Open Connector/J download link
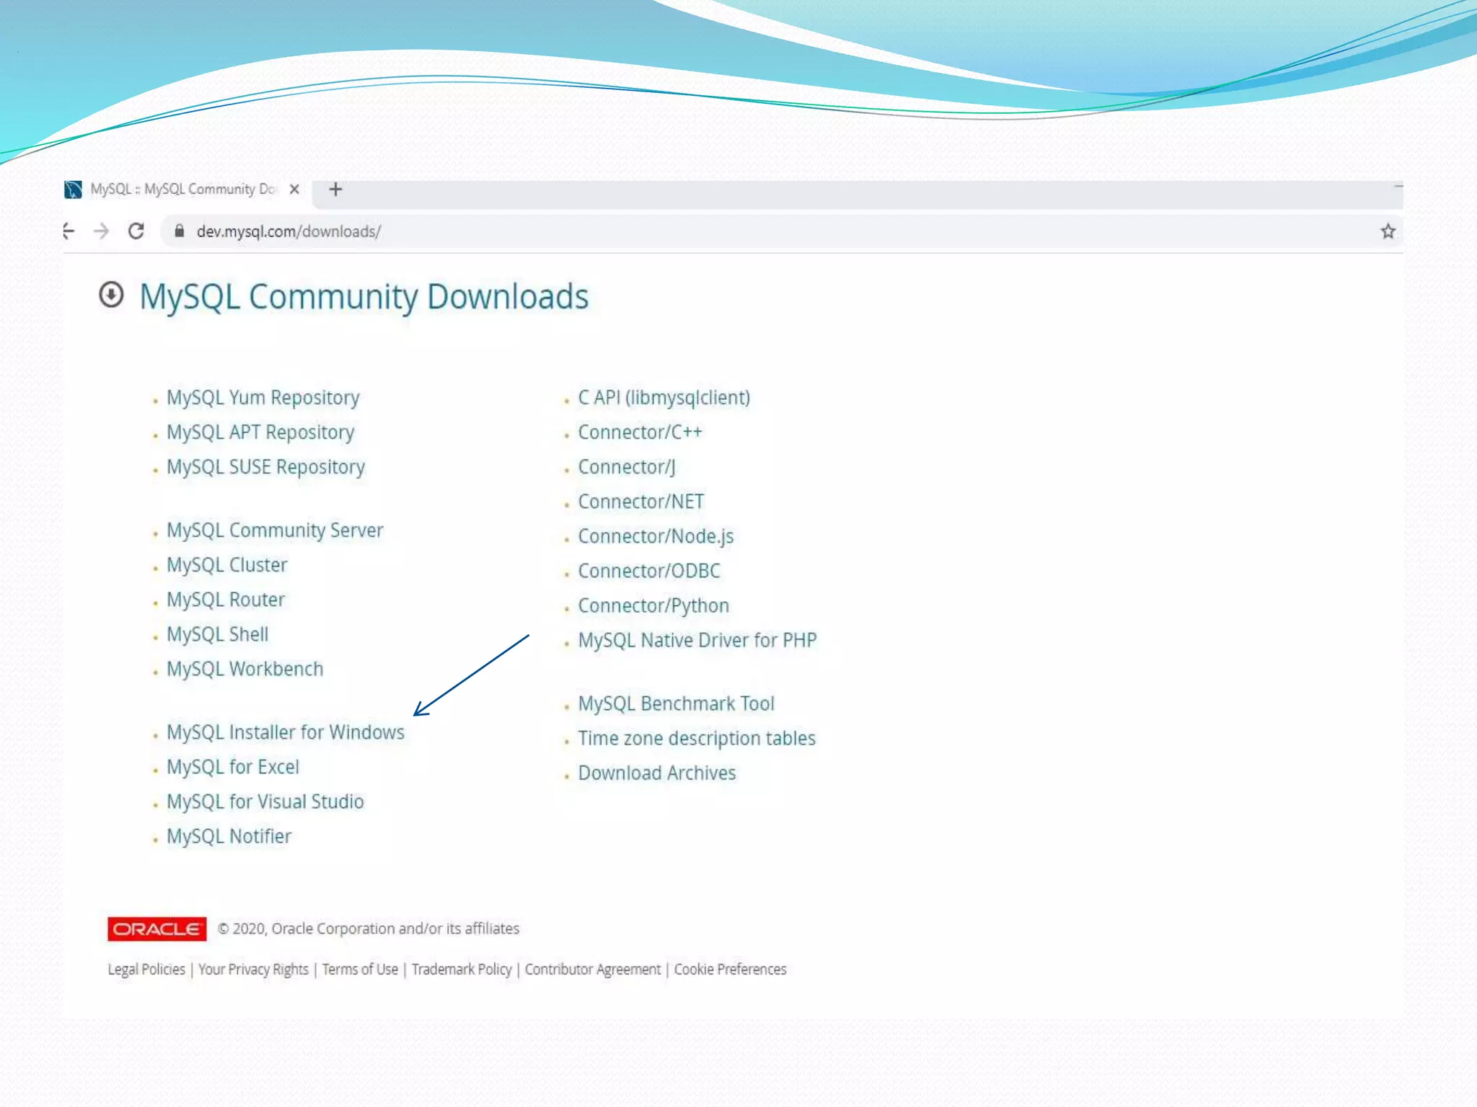The height and width of the screenshot is (1107, 1477). tap(627, 467)
